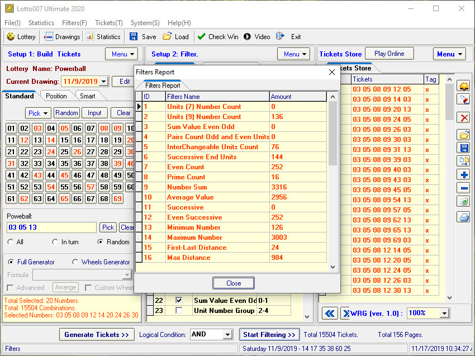Open the Pick dropdown button
This screenshot has height=356, width=475.
38,113
